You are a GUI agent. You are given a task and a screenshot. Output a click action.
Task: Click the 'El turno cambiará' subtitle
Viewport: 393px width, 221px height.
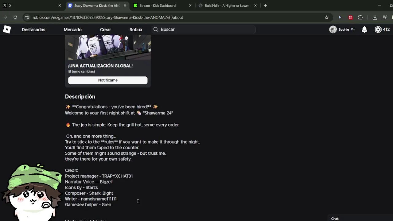[82, 72]
